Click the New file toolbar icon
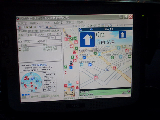The image size is (160, 120). point(24,27)
